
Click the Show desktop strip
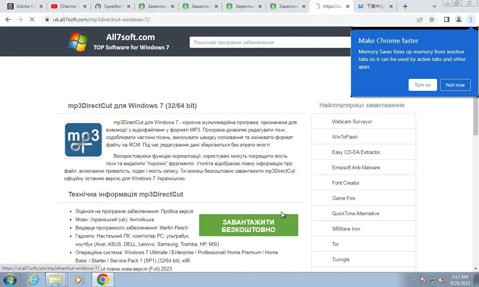pos(476,280)
